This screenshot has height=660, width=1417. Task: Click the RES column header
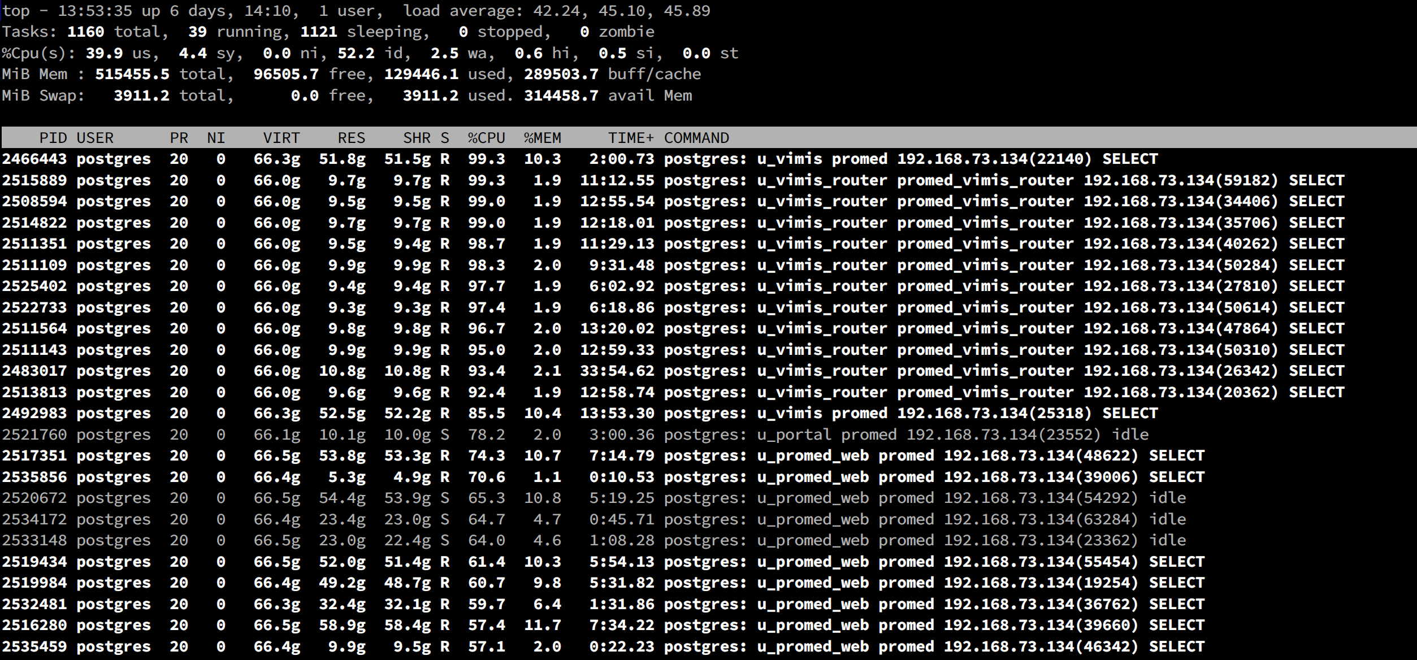coord(351,138)
